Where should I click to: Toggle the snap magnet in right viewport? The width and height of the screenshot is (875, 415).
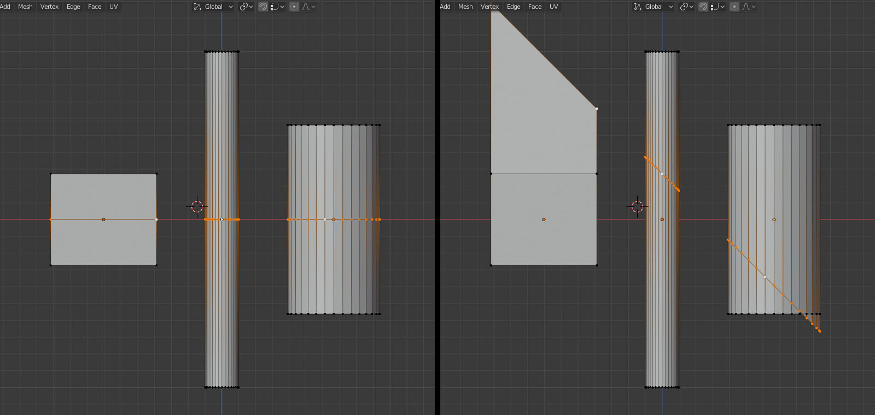(x=703, y=7)
